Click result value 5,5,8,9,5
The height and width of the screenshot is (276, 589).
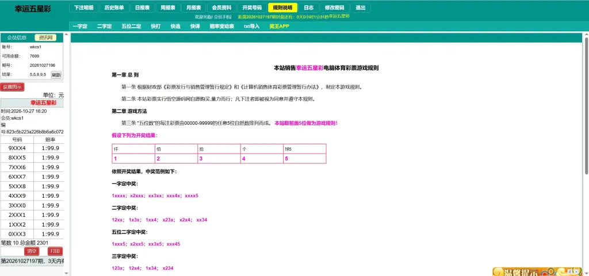(x=38, y=75)
